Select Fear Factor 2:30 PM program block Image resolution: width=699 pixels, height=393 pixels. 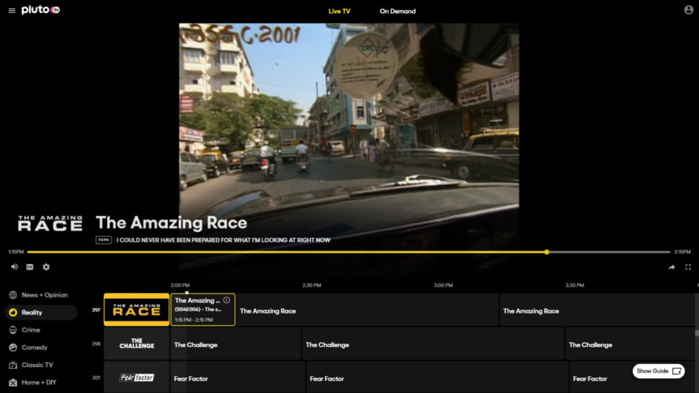click(x=438, y=377)
